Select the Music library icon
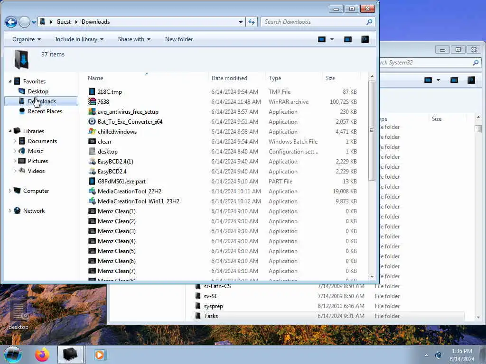Viewport: 486px width, 364px height. click(x=22, y=151)
